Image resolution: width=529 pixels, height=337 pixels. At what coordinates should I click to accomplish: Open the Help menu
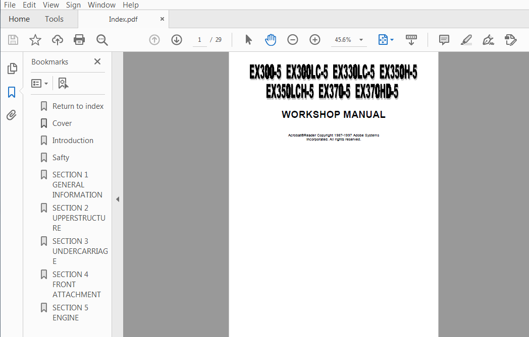131,5
